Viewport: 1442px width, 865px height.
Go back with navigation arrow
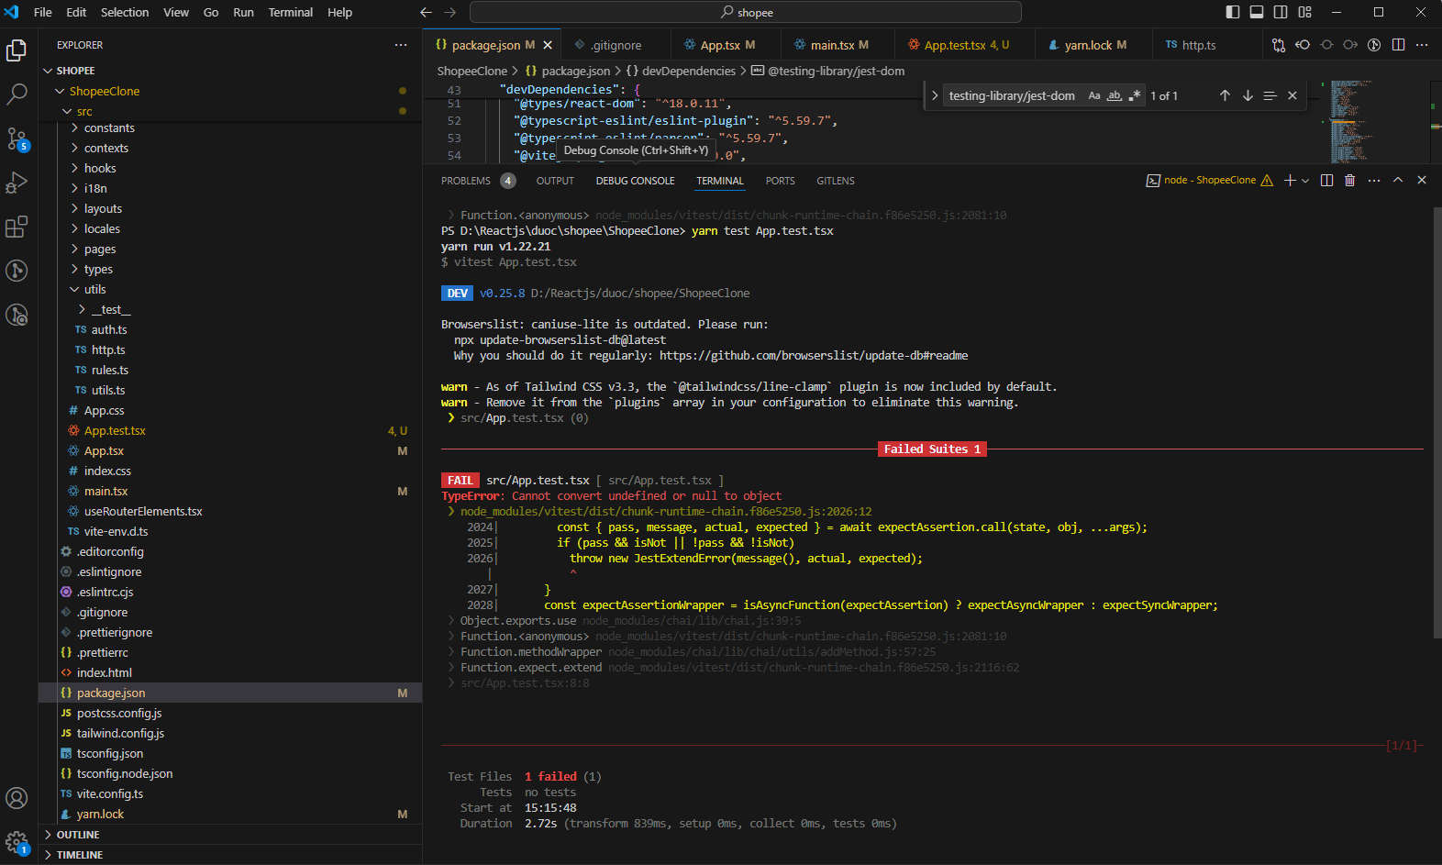pos(426,12)
